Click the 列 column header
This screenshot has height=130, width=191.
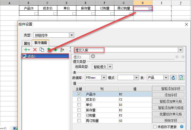point(102,89)
